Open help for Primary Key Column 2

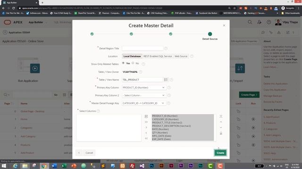click(x=169, y=95)
